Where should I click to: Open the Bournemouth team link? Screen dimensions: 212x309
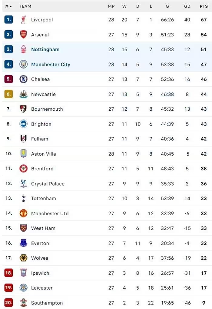tap(47, 109)
